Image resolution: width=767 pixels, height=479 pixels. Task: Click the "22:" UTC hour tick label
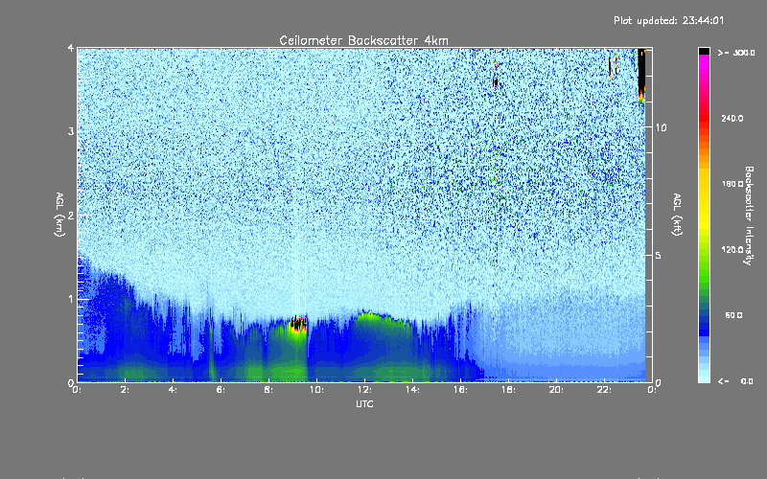[604, 390]
